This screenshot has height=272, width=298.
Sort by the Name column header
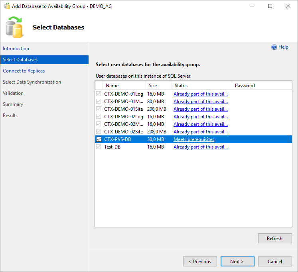click(124, 86)
